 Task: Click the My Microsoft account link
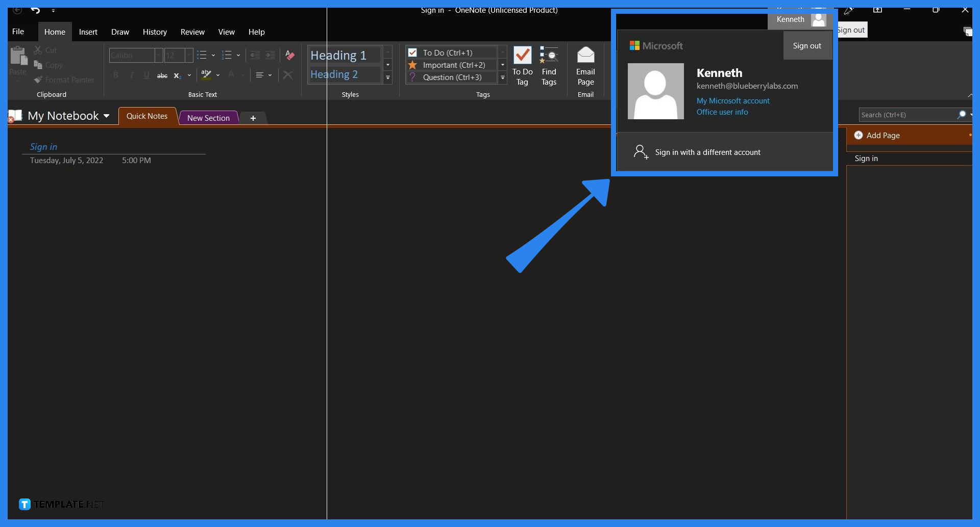(x=733, y=100)
